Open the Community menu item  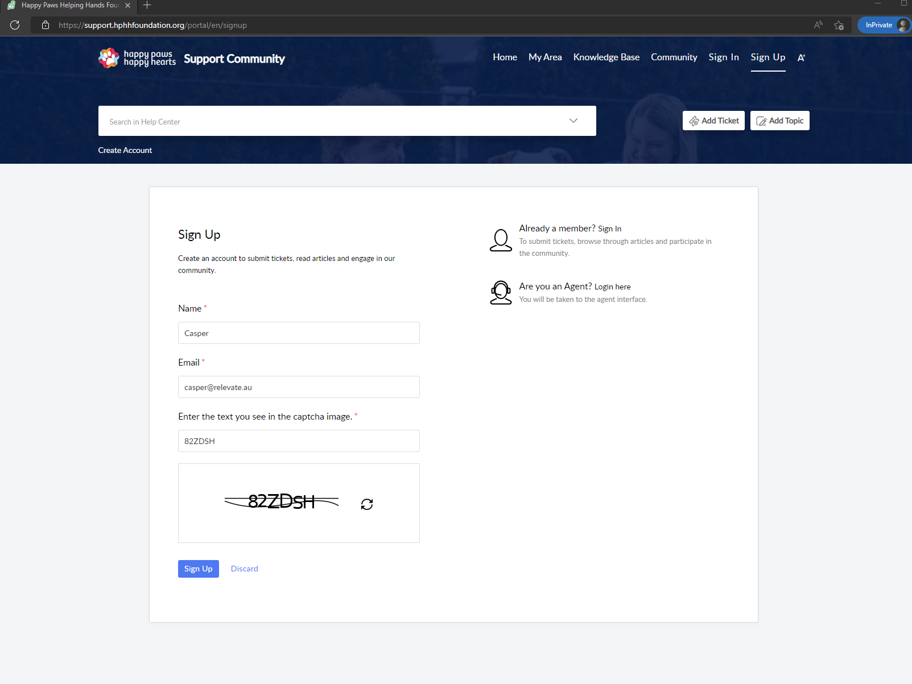674,57
